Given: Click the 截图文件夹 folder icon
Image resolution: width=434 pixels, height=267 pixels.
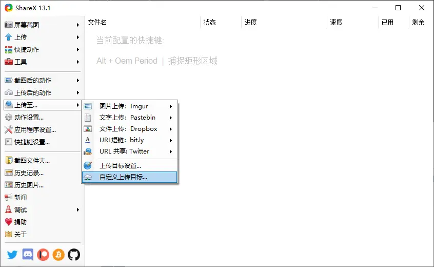Looking at the screenshot, I should point(9,160).
